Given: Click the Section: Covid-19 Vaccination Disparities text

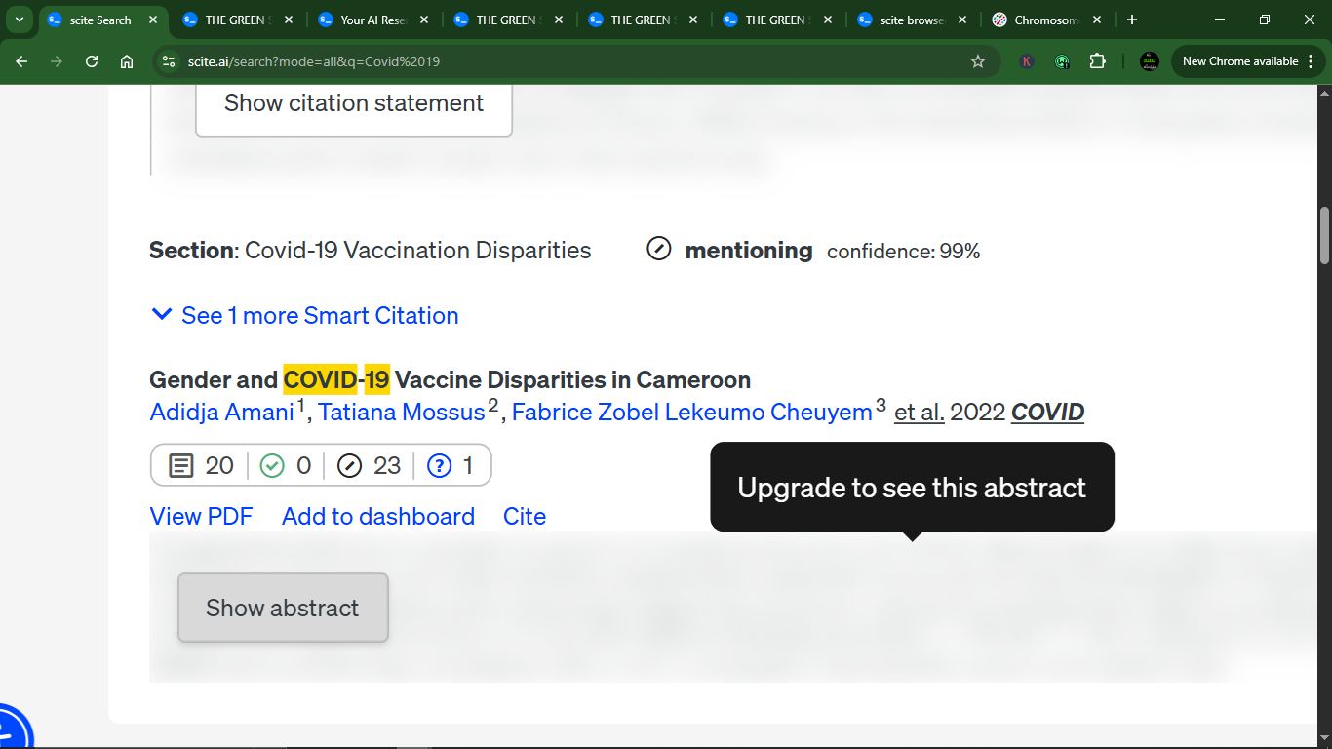Looking at the screenshot, I should point(371,251).
